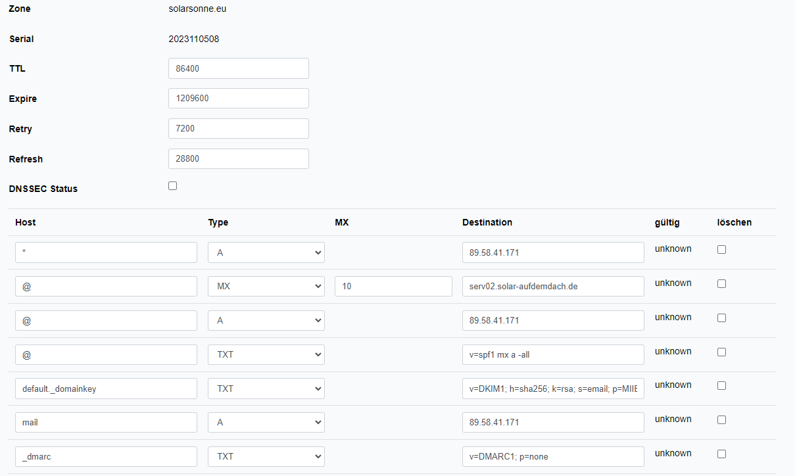Open Type dropdown for default._domainkey row
795x476 pixels.
pyautogui.click(x=266, y=389)
